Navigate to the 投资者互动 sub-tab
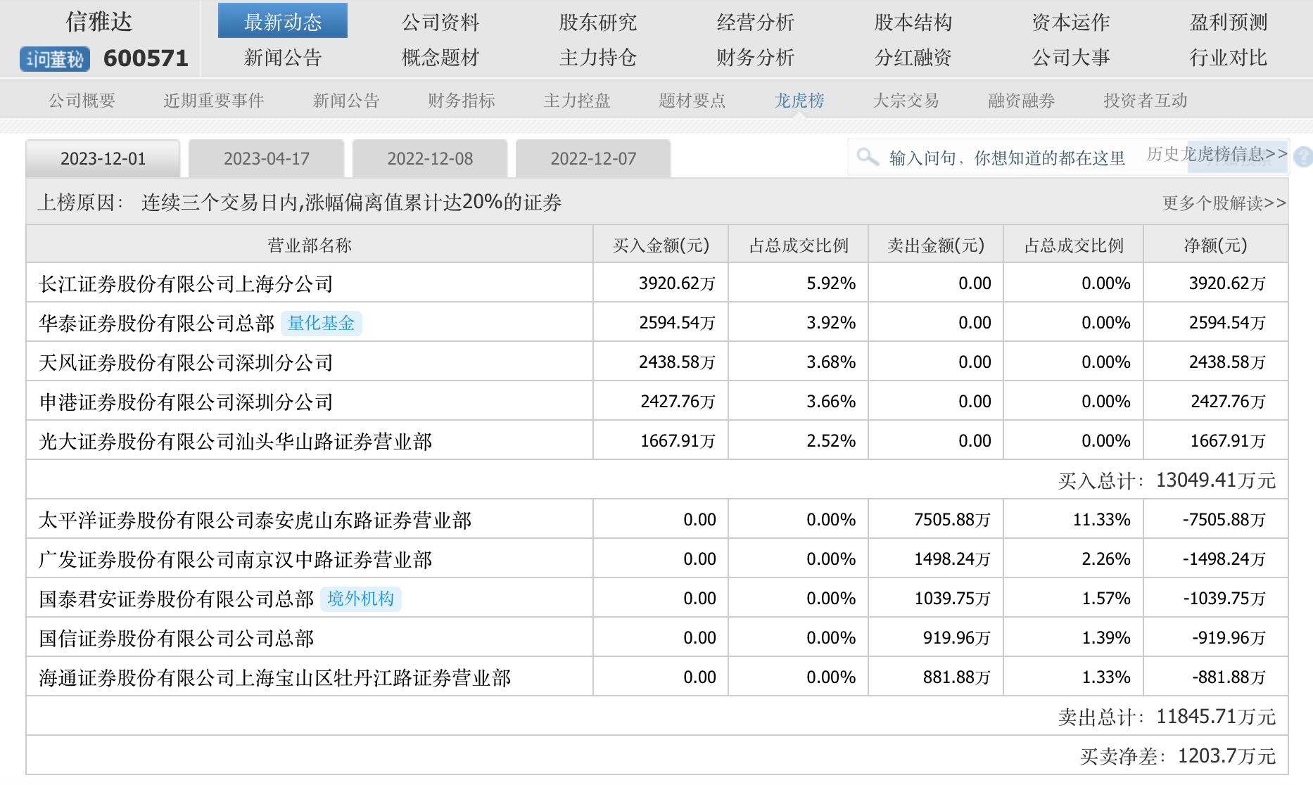This screenshot has width=1313, height=785. pyautogui.click(x=1145, y=101)
